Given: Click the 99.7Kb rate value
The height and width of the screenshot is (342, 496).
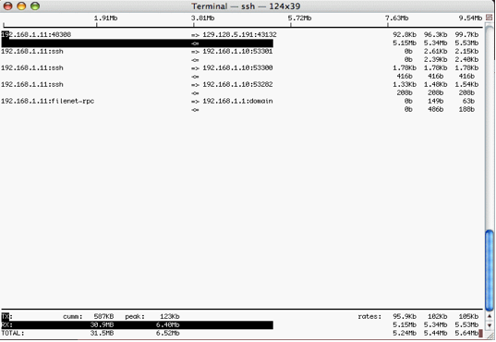Looking at the screenshot, I should 466,34.
